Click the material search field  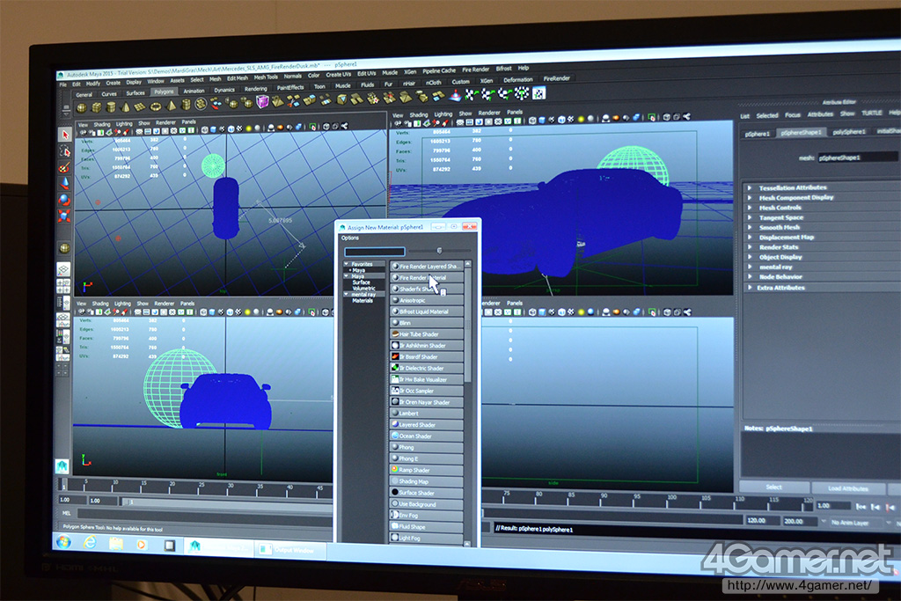pyautogui.click(x=374, y=251)
